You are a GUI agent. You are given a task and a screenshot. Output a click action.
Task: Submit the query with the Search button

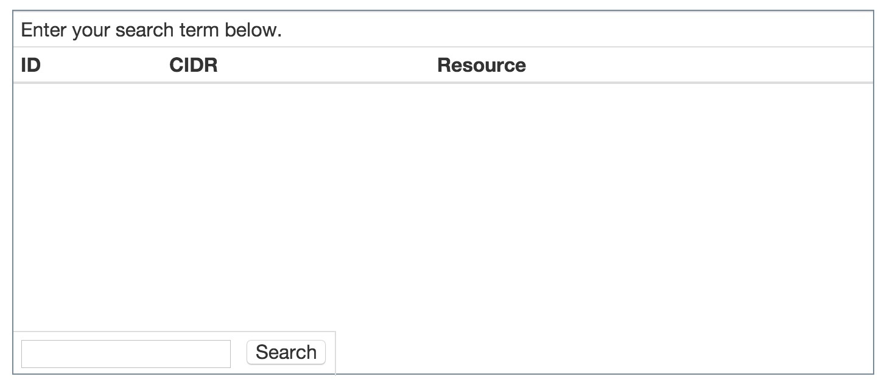286,352
